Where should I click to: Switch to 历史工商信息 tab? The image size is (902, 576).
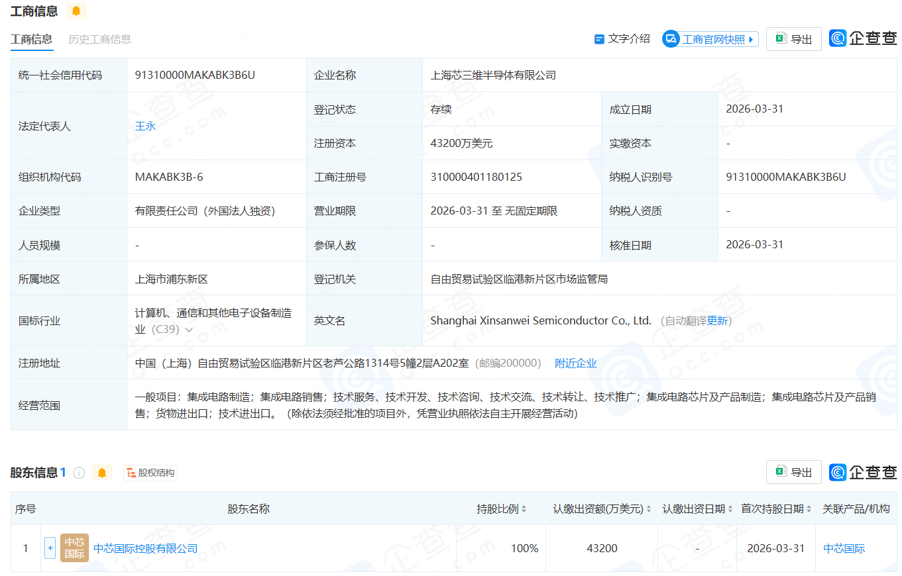click(99, 39)
